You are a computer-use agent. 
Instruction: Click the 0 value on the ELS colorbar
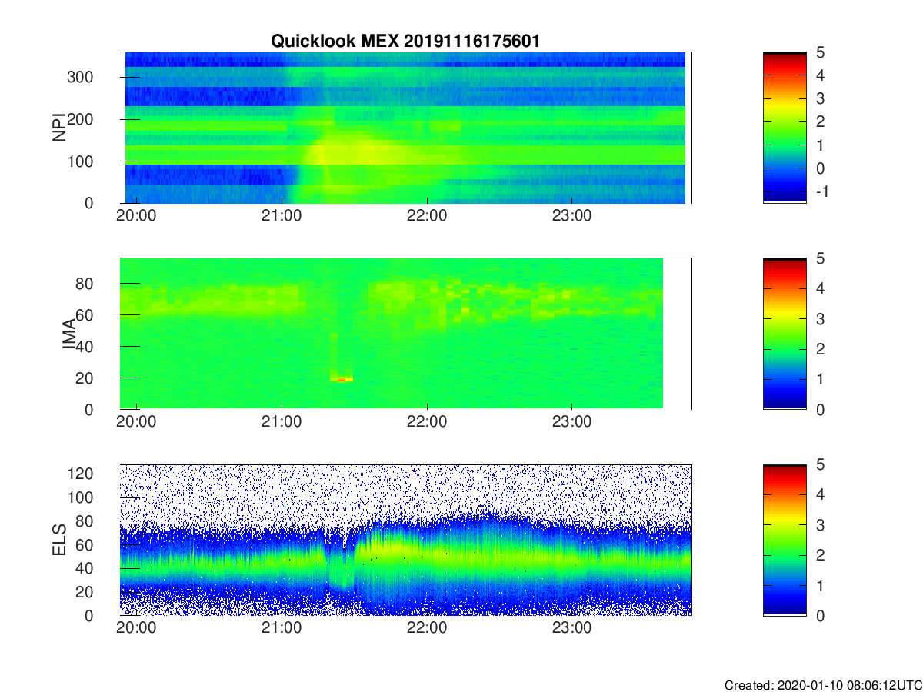point(820,615)
